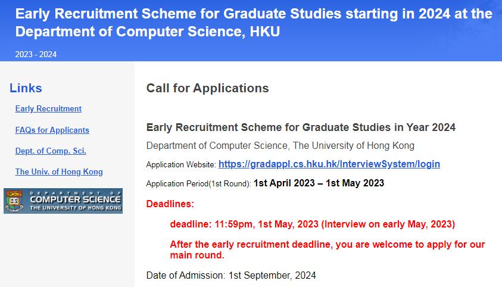Click the HKU crest shield icon in banner

[x=14, y=201]
